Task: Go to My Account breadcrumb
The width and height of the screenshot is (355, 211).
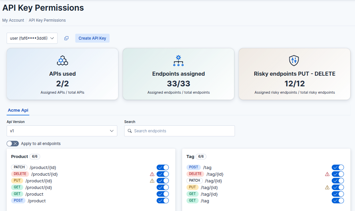Action: pyautogui.click(x=13, y=20)
